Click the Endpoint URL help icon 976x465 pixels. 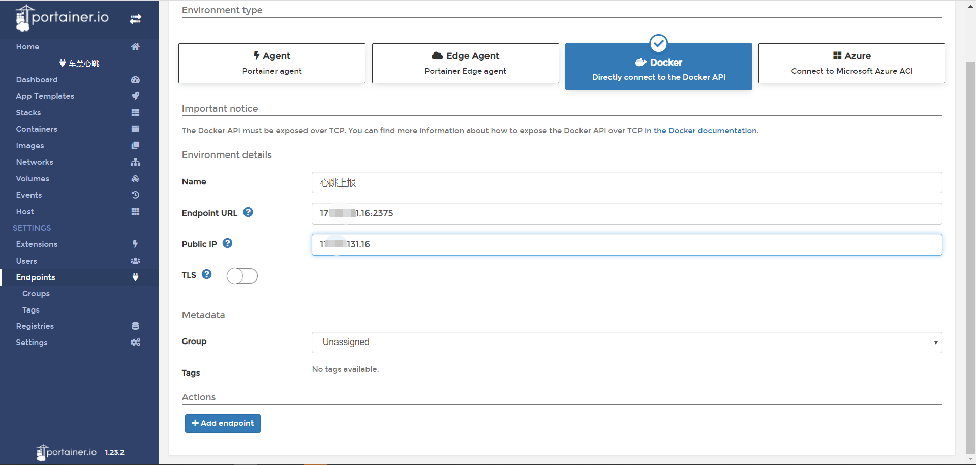(248, 212)
